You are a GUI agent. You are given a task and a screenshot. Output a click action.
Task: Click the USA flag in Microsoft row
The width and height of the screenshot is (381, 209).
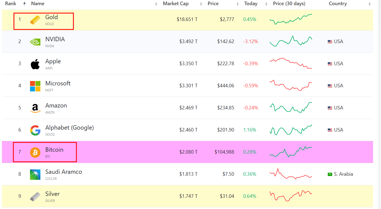click(x=330, y=86)
